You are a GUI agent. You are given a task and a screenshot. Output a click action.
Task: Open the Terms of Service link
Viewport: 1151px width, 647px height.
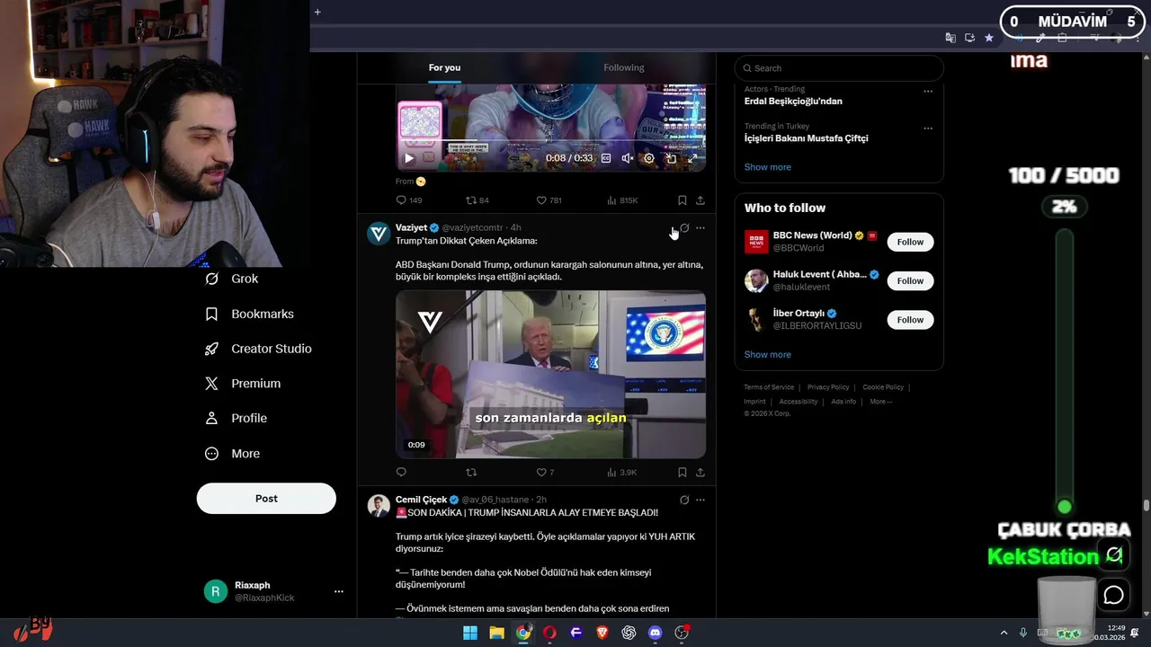pos(769,387)
